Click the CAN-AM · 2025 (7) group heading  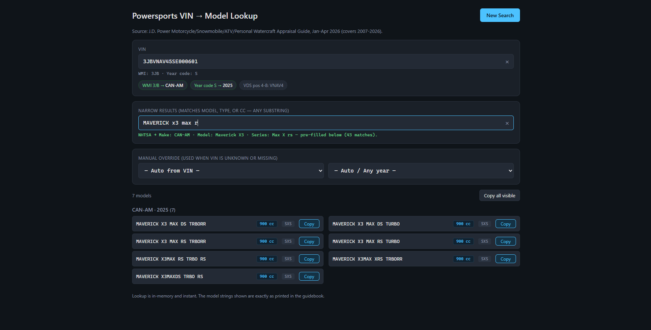click(x=154, y=210)
